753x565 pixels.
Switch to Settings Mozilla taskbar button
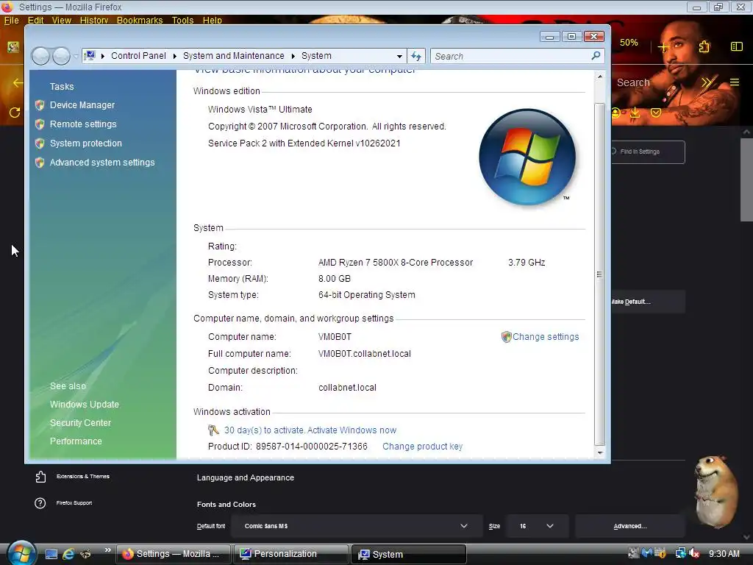(173, 554)
